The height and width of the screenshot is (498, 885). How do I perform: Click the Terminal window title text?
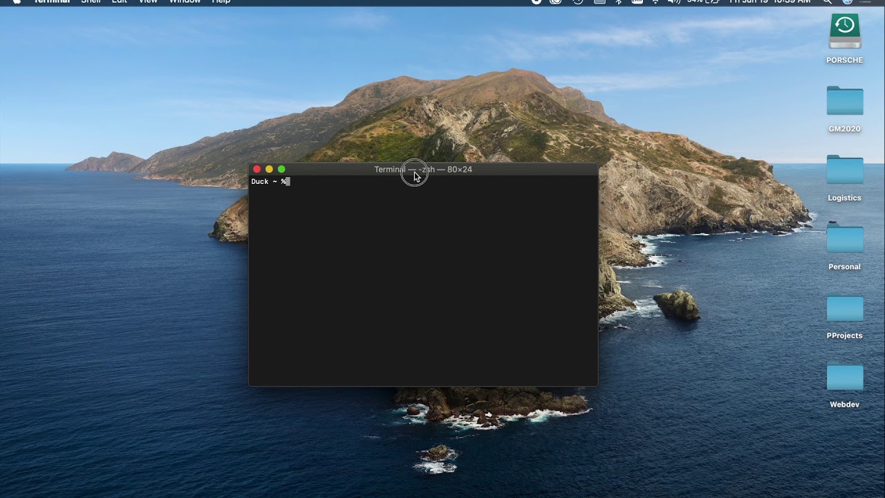[x=423, y=169]
